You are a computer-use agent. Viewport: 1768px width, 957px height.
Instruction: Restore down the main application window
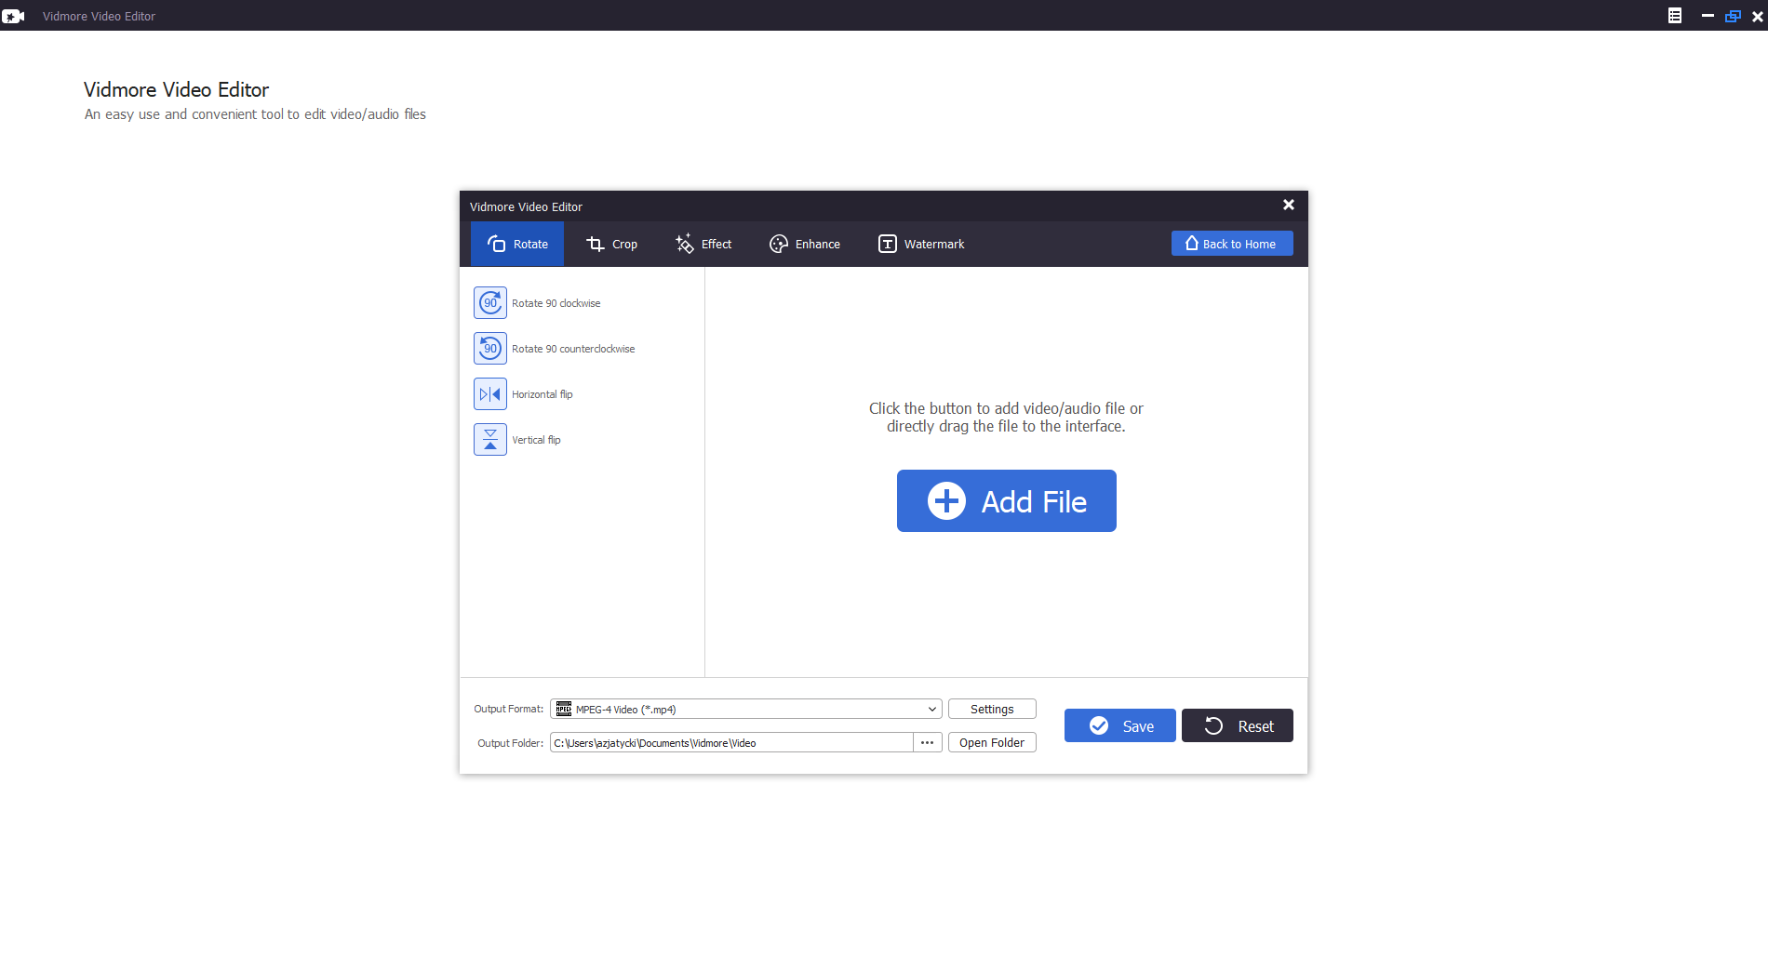[1733, 16]
